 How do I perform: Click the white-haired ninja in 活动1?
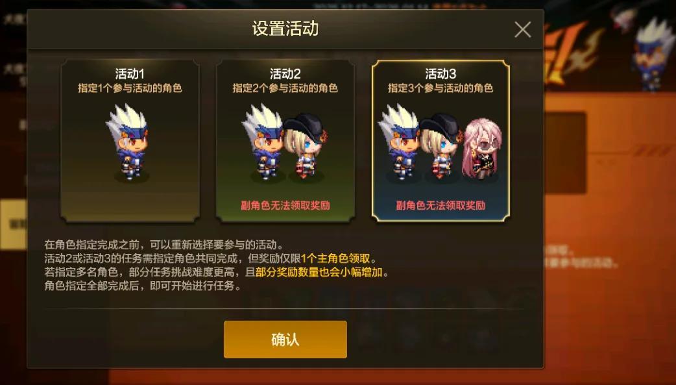[x=129, y=142]
